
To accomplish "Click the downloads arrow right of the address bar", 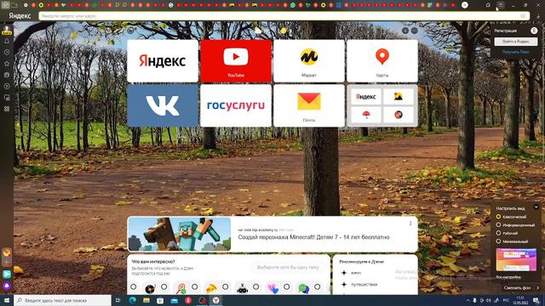I will click(x=538, y=16).
